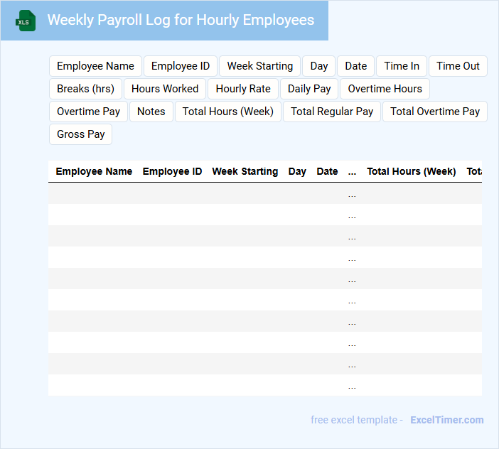Select the Hours Worked tag

[x=165, y=89]
